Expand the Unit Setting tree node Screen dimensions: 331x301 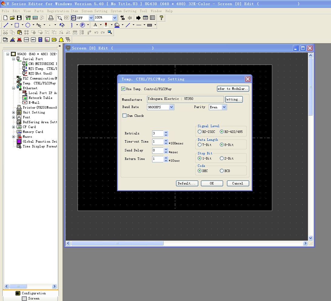pos(13,112)
